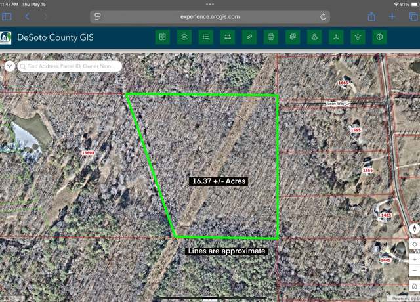
Task: Open a new Safari tab
Action: pyautogui.click(x=392, y=16)
